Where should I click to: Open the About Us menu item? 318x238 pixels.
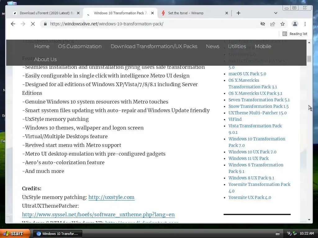click(45, 59)
